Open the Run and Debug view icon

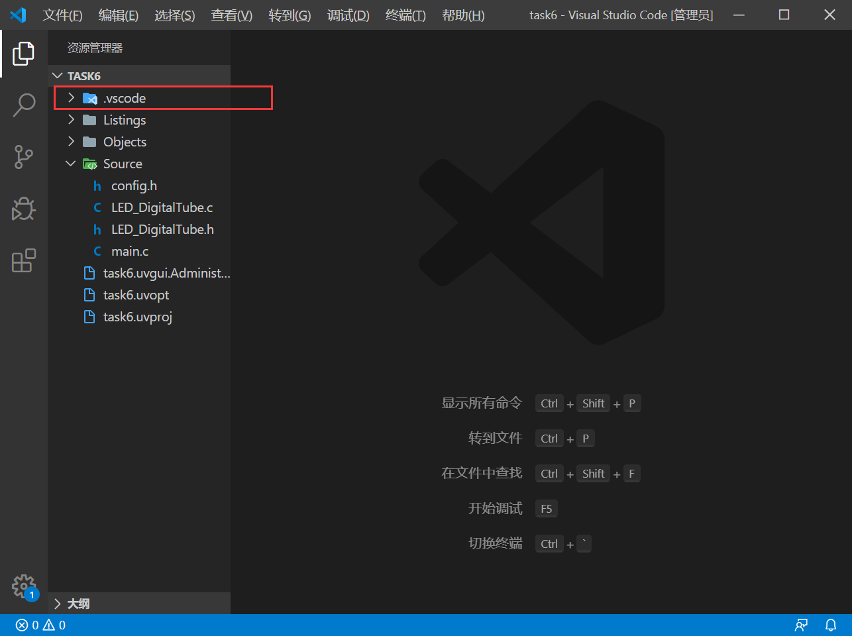(x=23, y=209)
